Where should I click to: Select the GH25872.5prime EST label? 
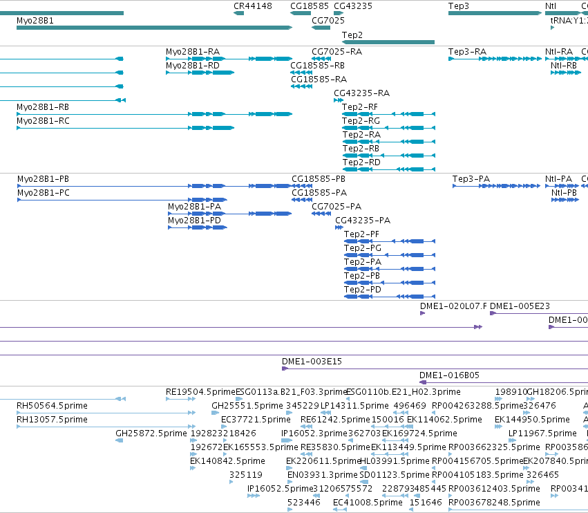(151, 433)
